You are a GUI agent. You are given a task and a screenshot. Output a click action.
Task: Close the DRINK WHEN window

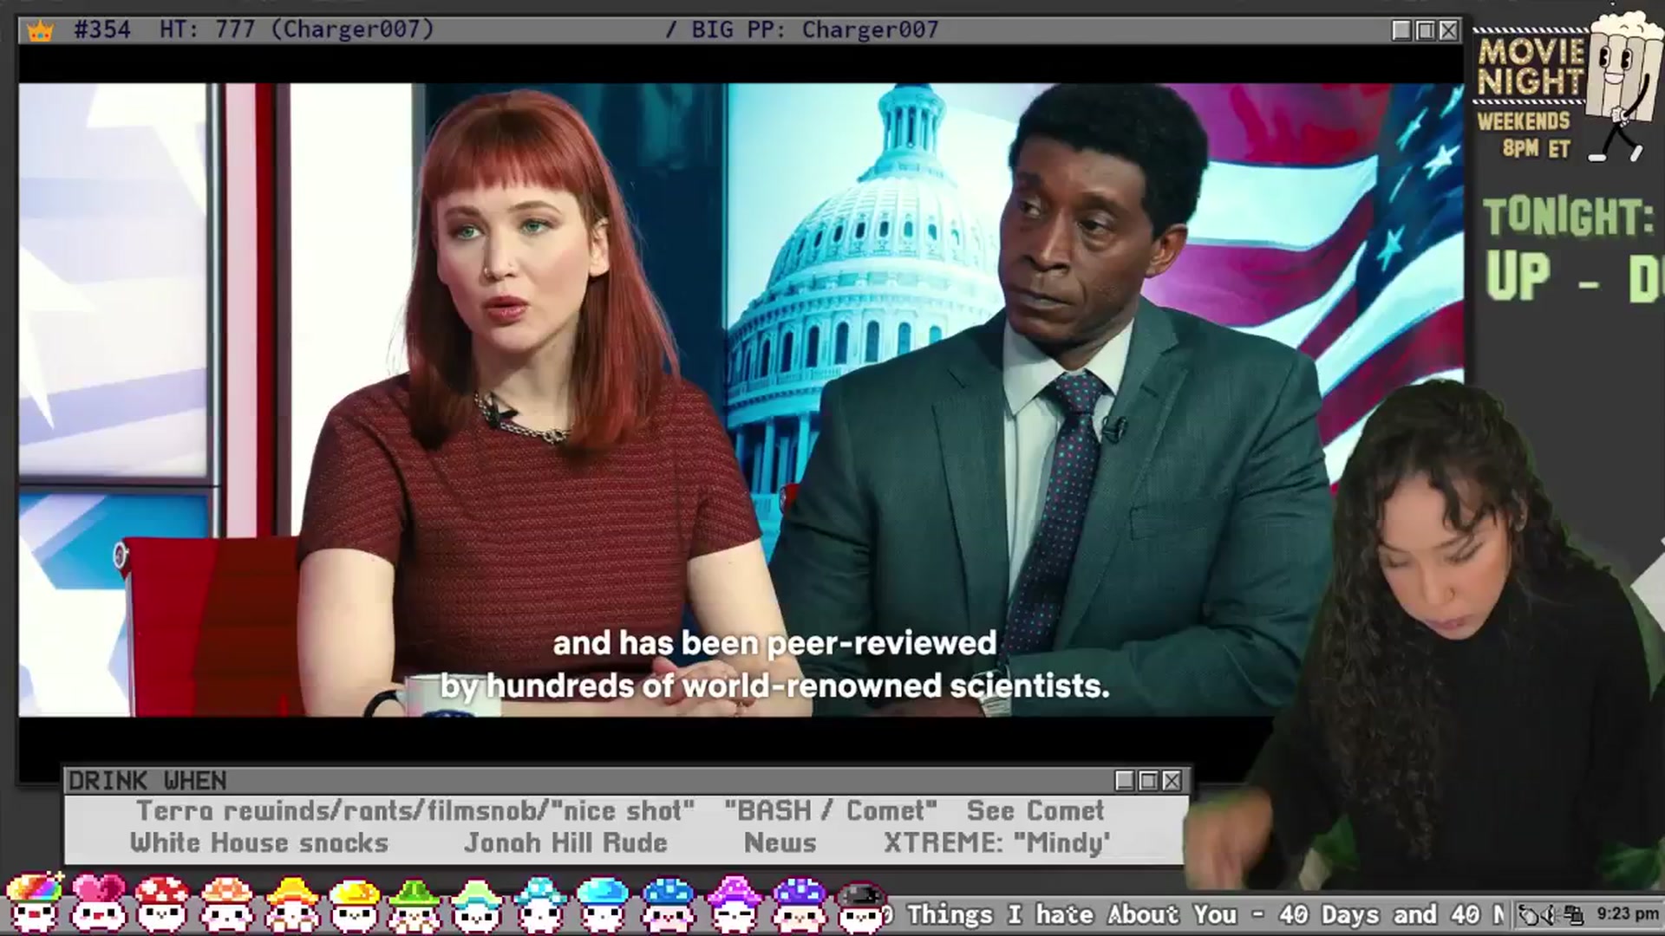1172,781
